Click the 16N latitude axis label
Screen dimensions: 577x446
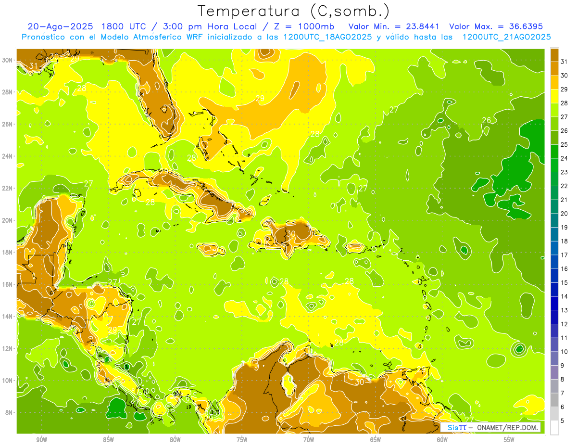pos(8,284)
